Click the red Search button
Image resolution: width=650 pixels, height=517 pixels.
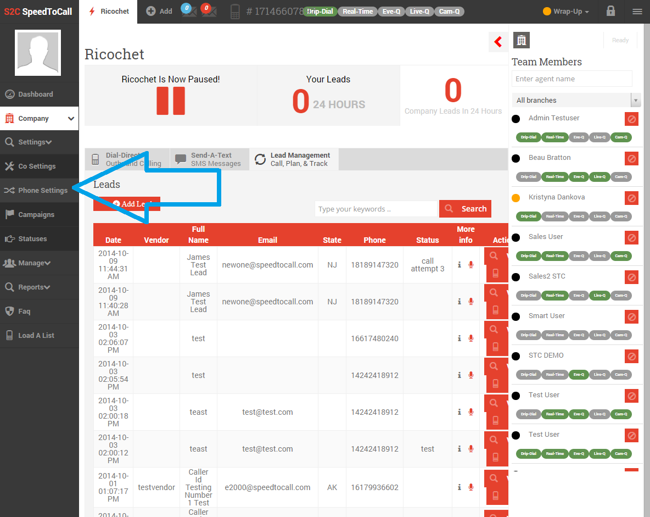pos(466,209)
